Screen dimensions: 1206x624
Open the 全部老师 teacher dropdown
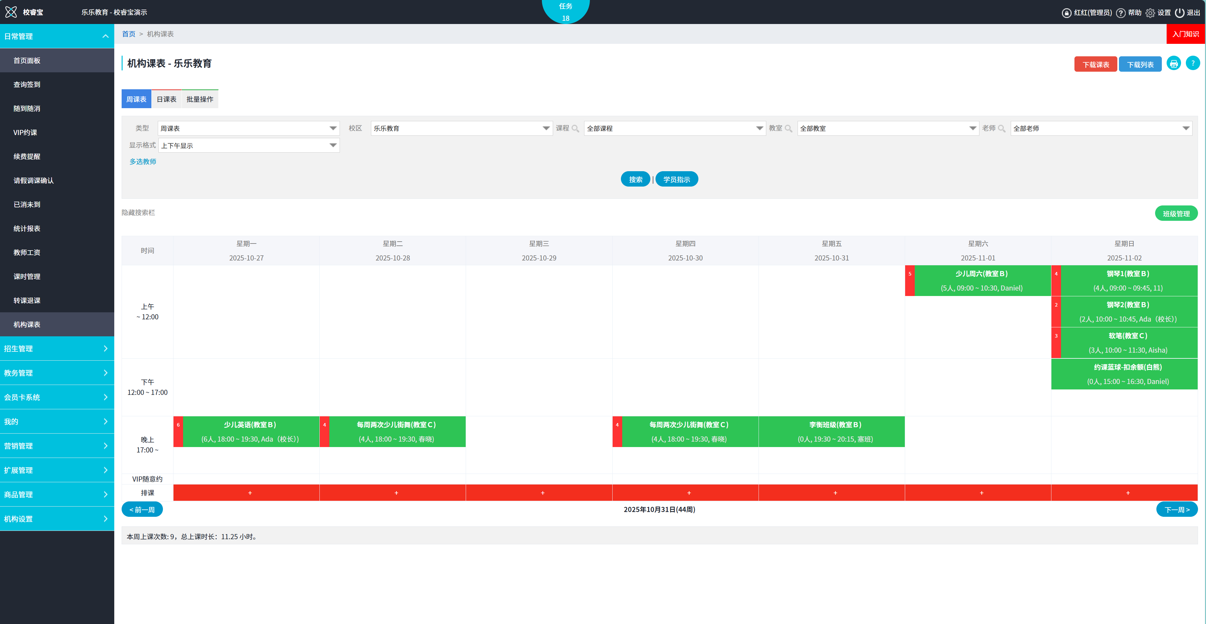[x=1101, y=128]
